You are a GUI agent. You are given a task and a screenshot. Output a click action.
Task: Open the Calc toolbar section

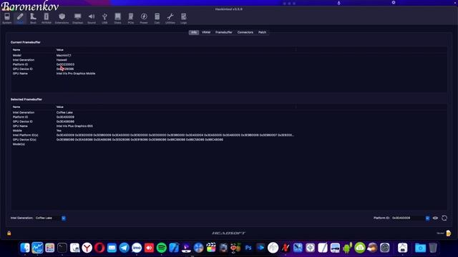[157, 18]
